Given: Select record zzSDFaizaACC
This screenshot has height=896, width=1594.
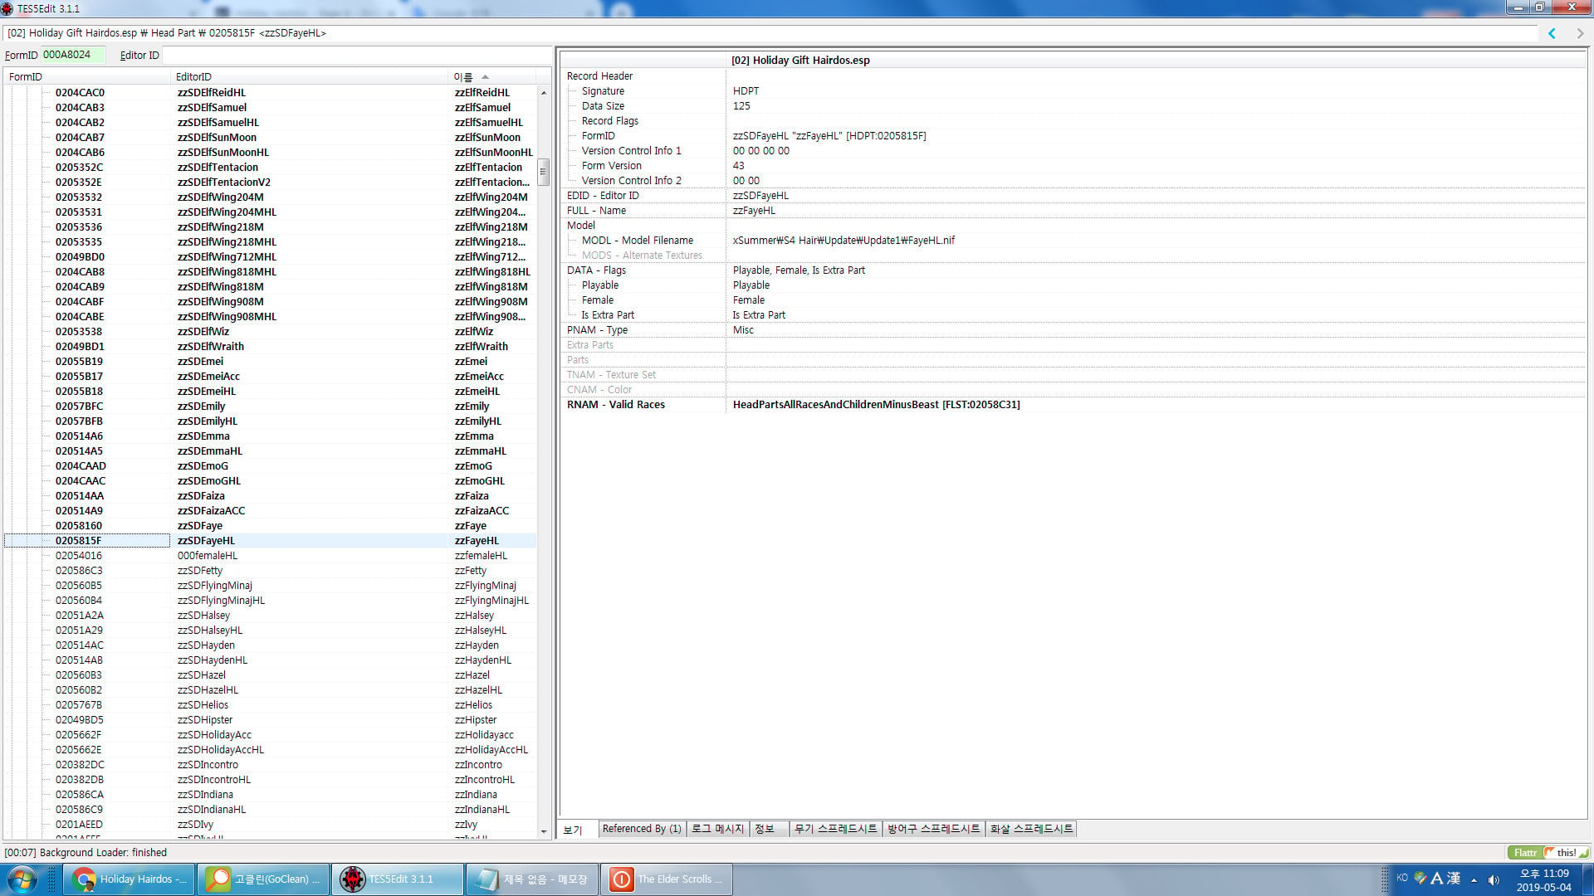Looking at the screenshot, I should [270, 510].
